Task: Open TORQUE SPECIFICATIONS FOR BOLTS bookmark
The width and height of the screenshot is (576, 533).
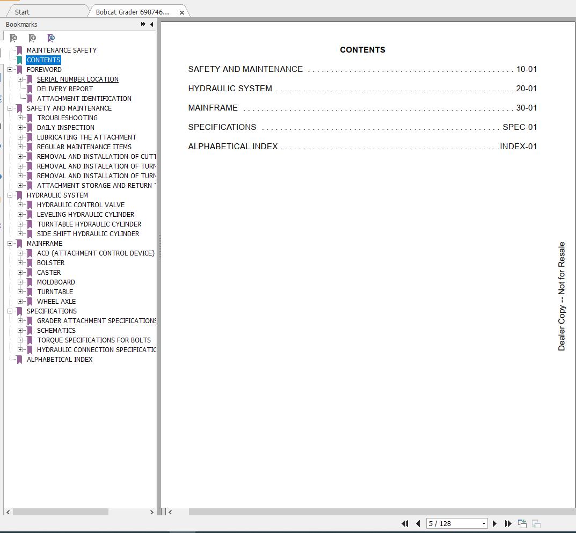Action: tap(93, 340)
